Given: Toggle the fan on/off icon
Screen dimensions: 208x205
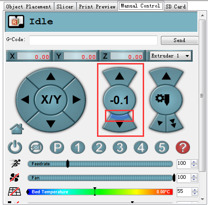Looking at the screenshot, I should point(14,177).
